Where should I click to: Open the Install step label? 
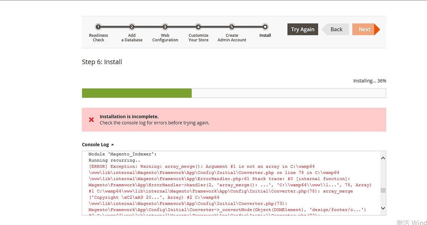click(x=265, y=35)
